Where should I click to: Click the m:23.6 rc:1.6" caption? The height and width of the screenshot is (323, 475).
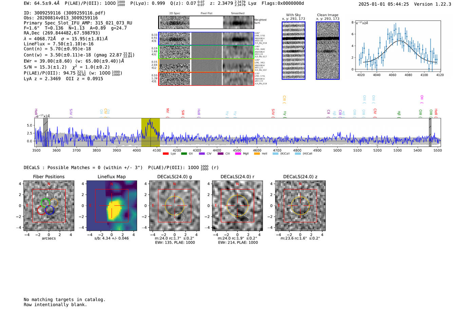point(300,238)
